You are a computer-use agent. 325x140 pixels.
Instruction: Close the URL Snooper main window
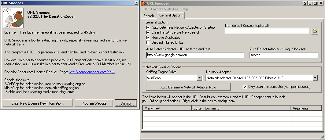pos(321,3)
